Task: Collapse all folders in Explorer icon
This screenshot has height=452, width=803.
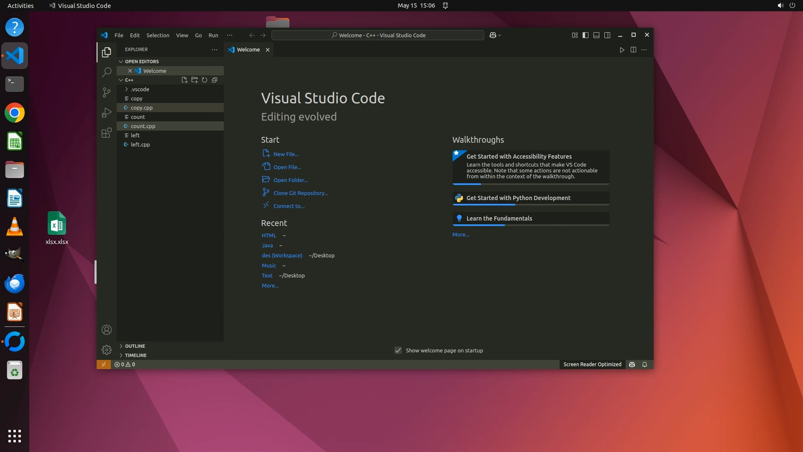Action: pyautogui.click(x=215, y=80)
